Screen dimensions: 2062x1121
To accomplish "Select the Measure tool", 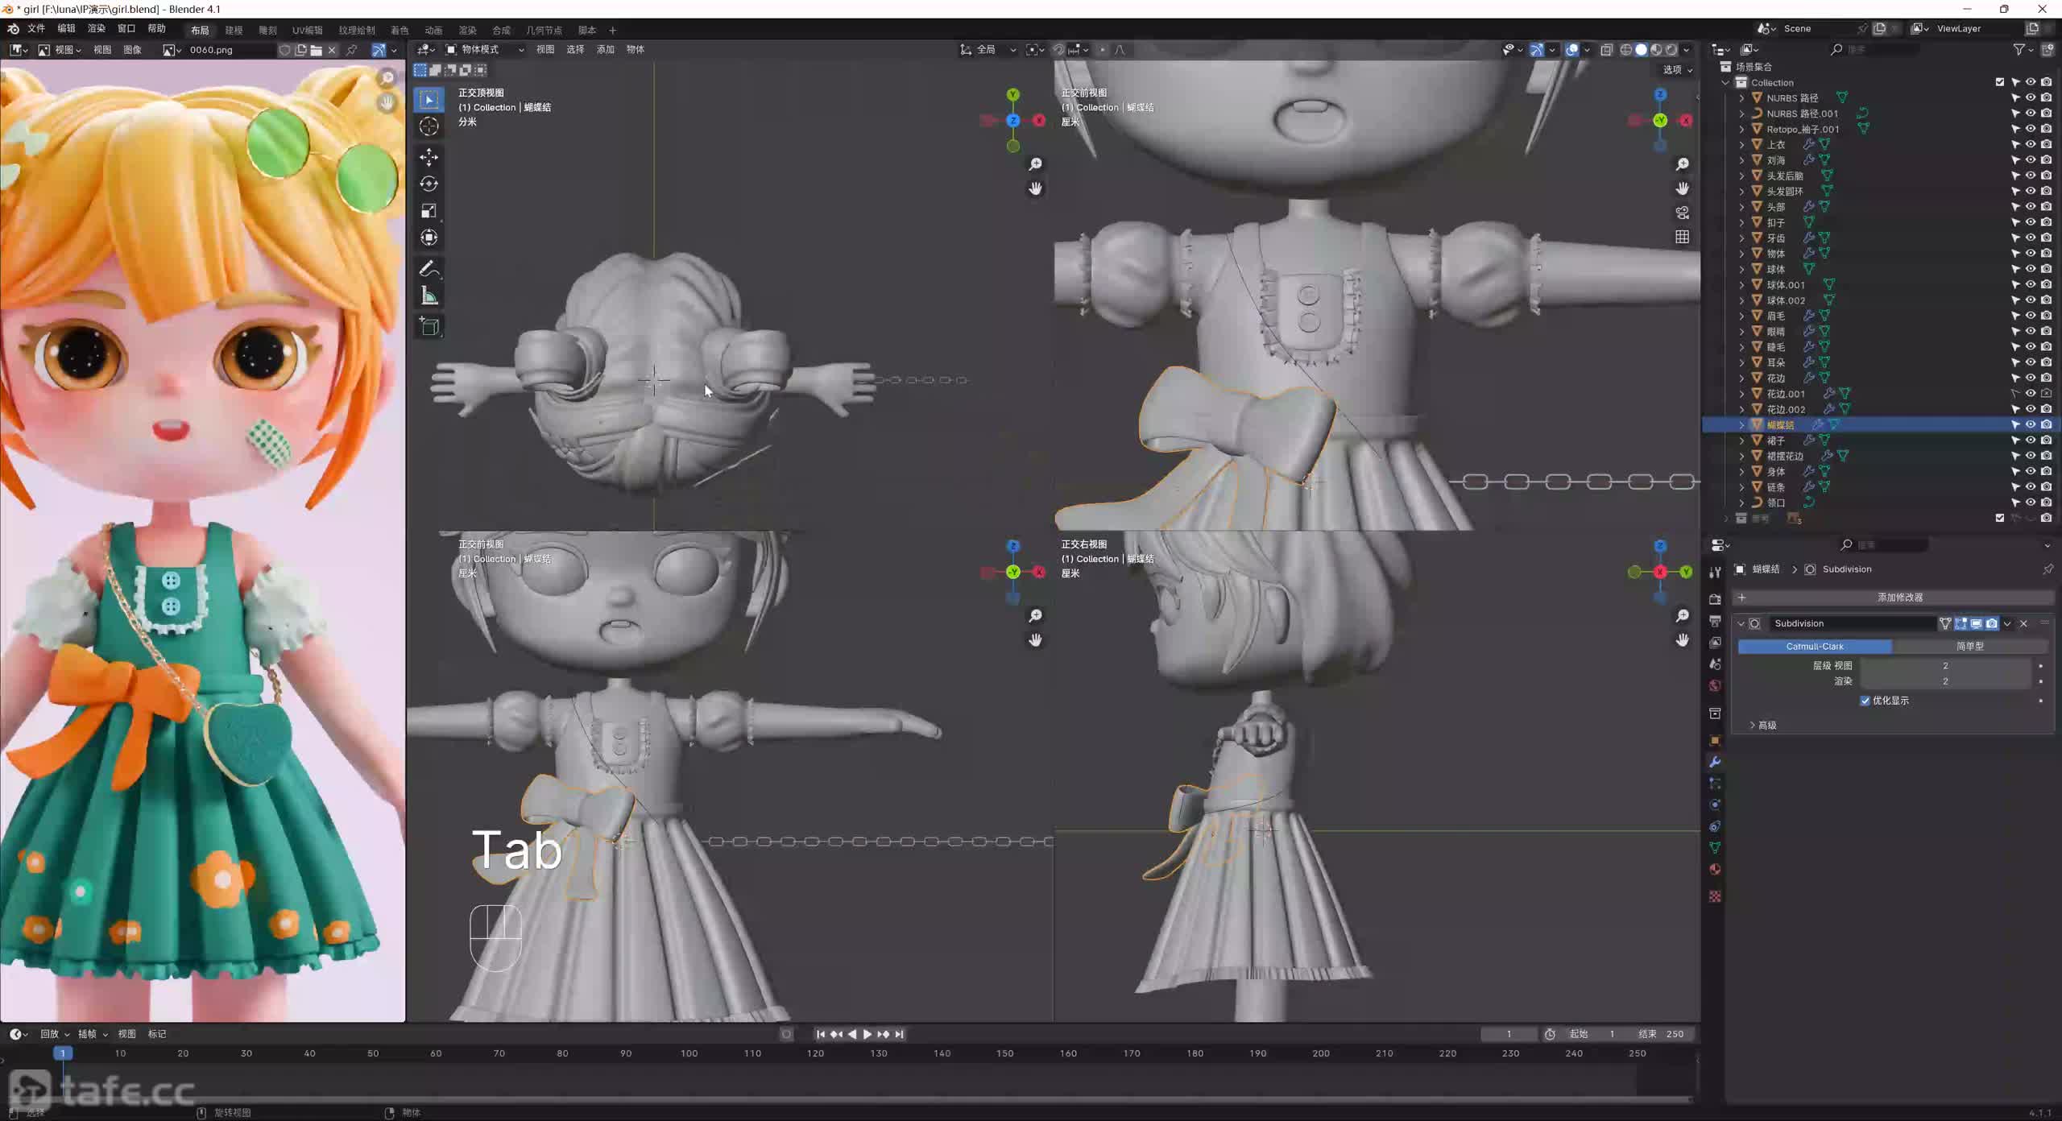I will [x=429, y=296].
